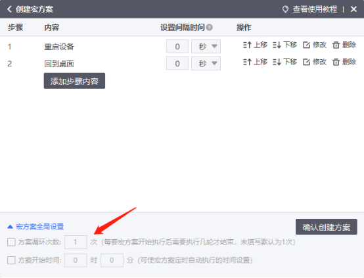This screenshot has height=278, width=364.
Task: Click the help icon next to 设置间隔时间
Action: (209, 28)
